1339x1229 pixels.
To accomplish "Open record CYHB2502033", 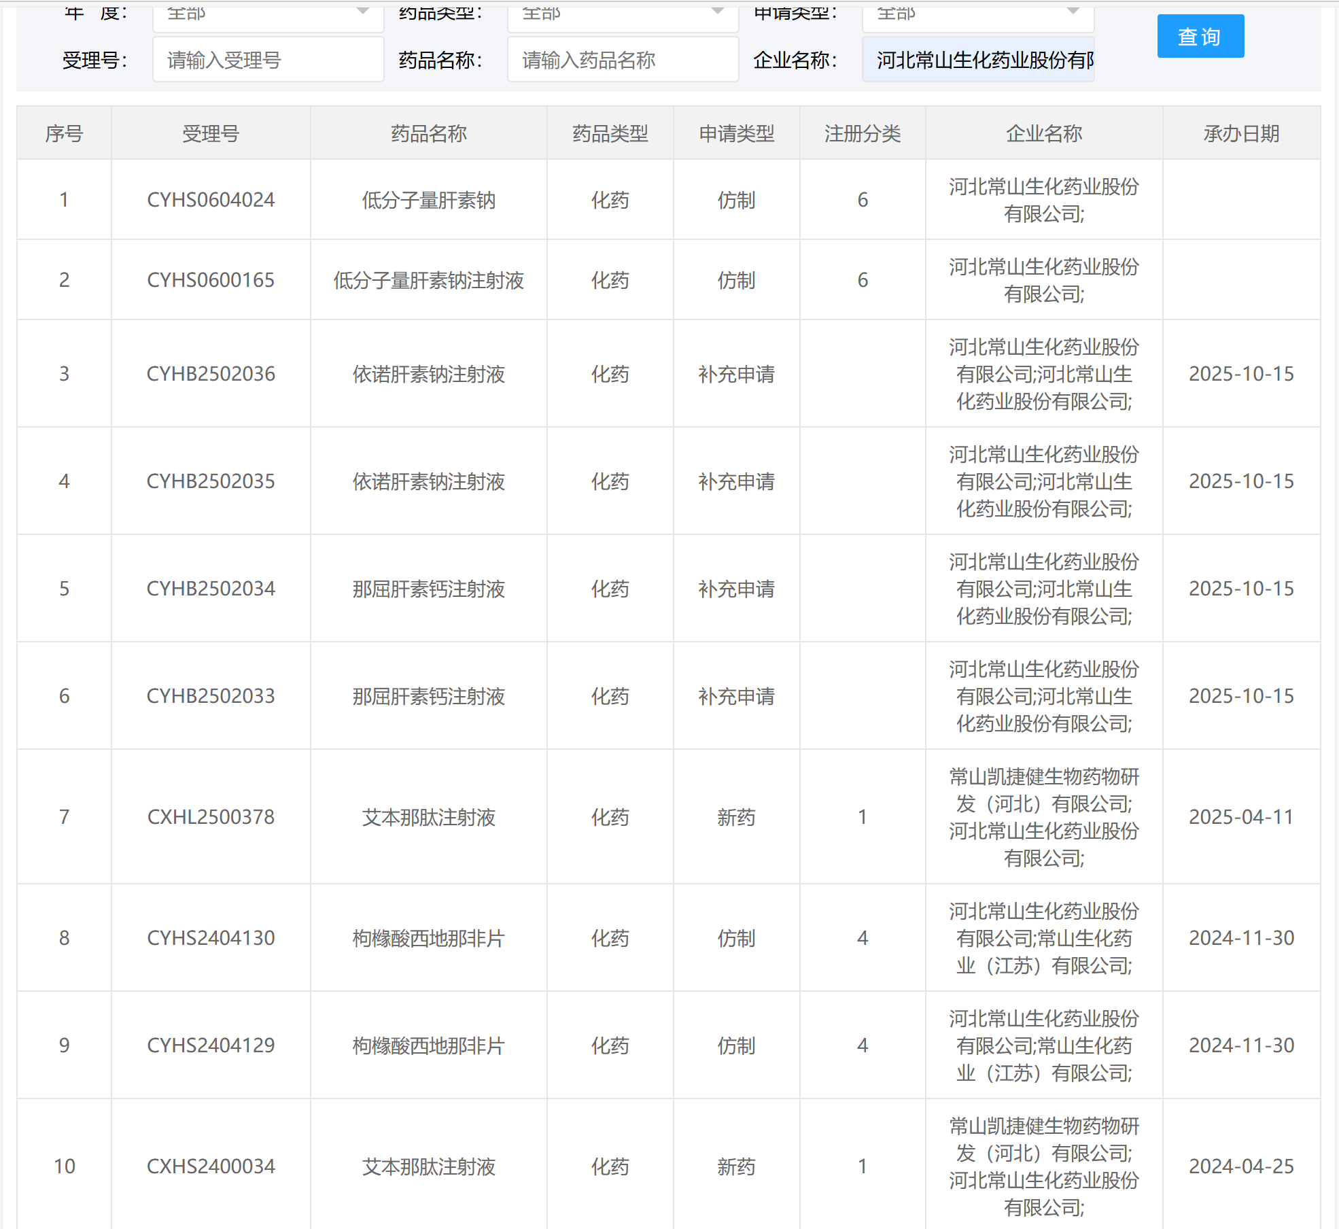I will click(x=211, y=696).
